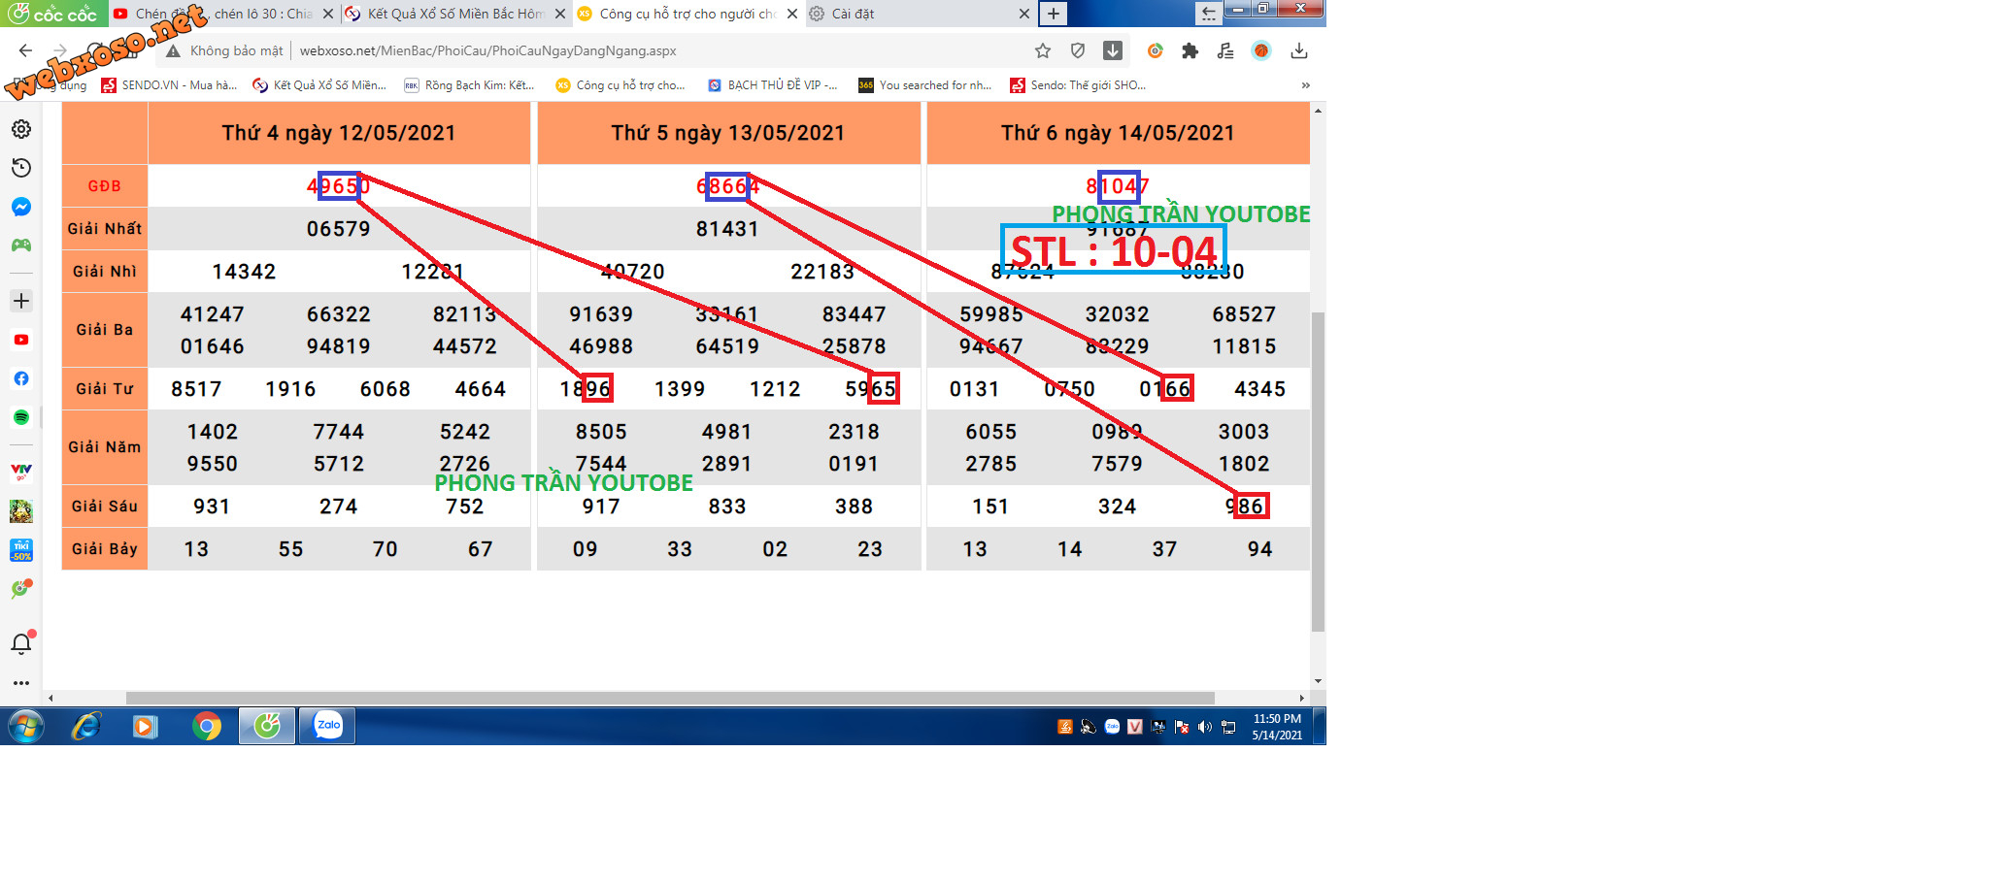Click the horizontal page scrollbar
Viewport: 2012px width, 883px height.
pos(670,698)
